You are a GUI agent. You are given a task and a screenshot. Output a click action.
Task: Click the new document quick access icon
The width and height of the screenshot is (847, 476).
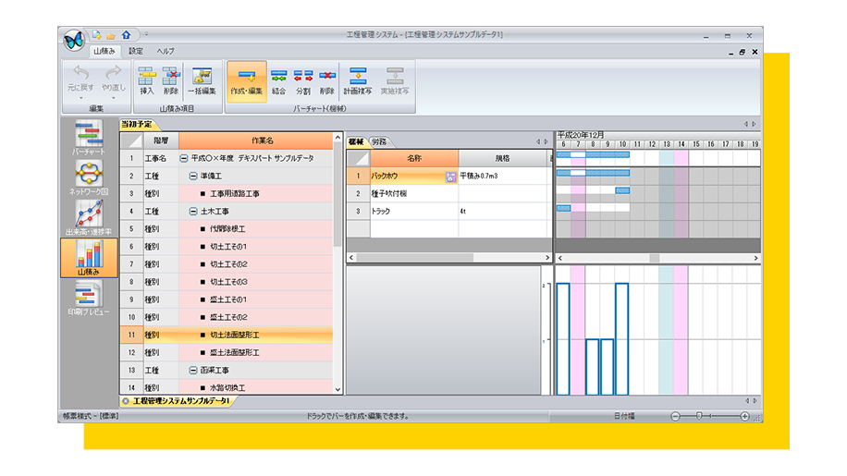click(97, 35)
